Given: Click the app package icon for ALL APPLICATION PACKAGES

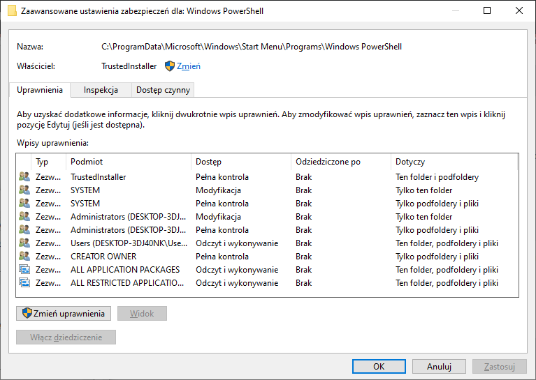Looking at the screenshot, I should [x=24, y=269].
